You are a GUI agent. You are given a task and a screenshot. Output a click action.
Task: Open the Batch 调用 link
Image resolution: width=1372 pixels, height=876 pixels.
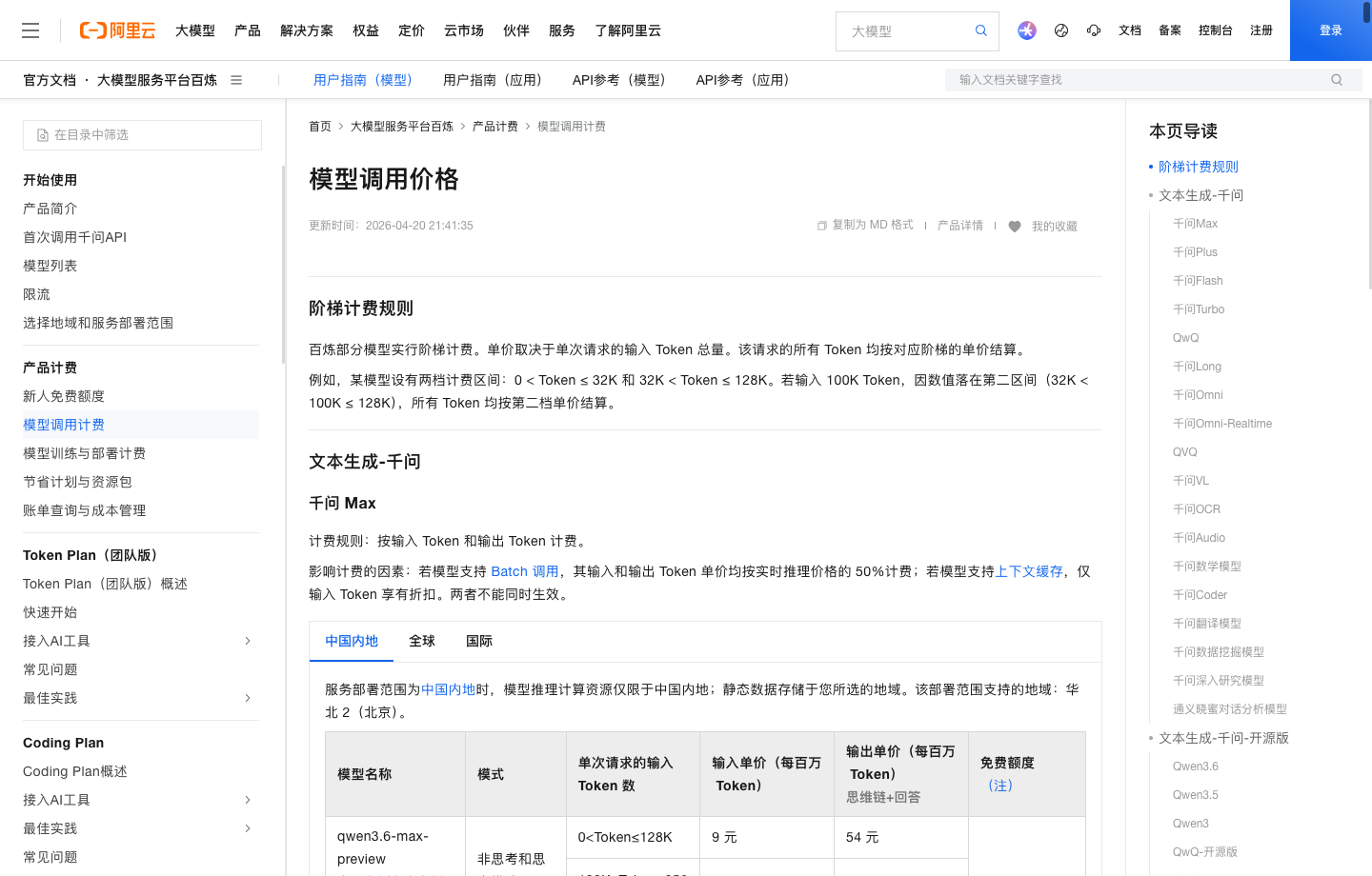(524, 571)
